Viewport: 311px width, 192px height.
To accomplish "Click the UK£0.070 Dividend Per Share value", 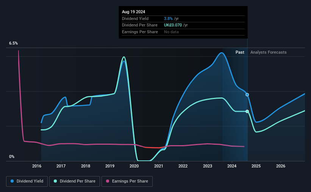I will tap(173, 25).
